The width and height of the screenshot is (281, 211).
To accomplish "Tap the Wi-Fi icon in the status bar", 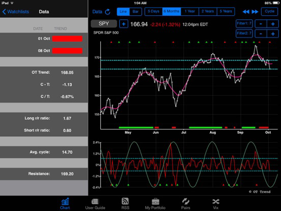I will (12, 3).
